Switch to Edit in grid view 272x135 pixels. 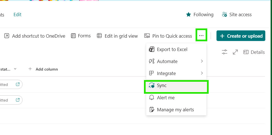(117, 36)
